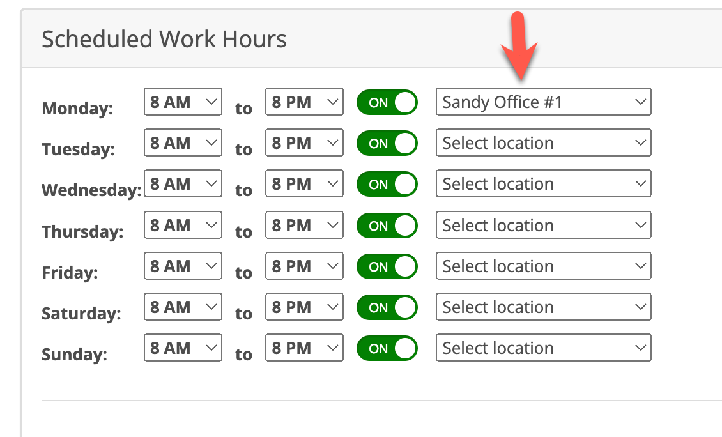Turn off Sunday's ON toggle
The height and width of the screenshot is (437, 722).
point(387,348)
